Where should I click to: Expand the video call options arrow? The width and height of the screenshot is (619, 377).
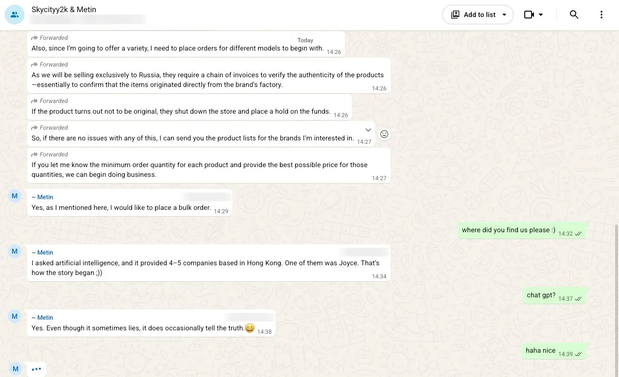coord(541,15)
